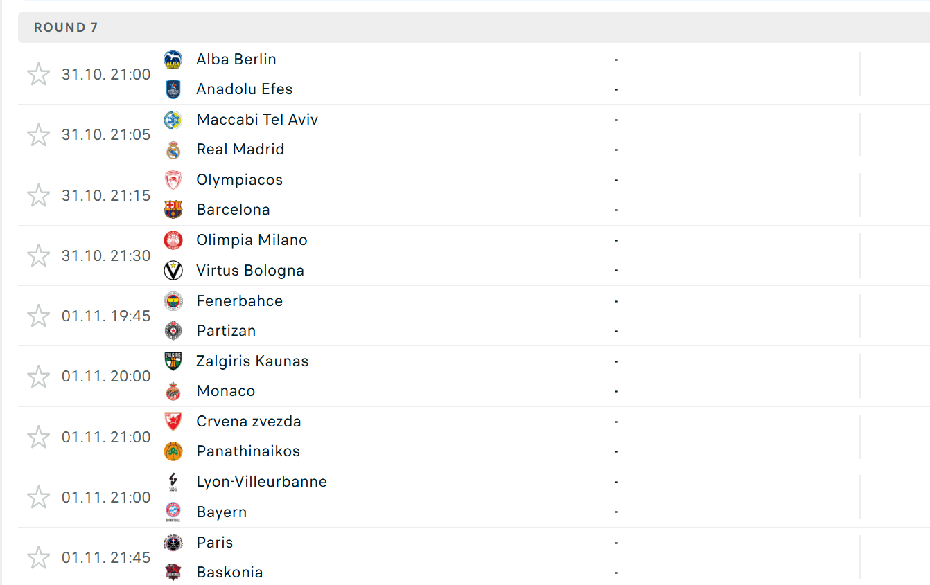Image resolution: width=930 pixels, height=585 pixels.
Task: Star the Fenerbahce vs Partizan match
Action: point(38,316)
